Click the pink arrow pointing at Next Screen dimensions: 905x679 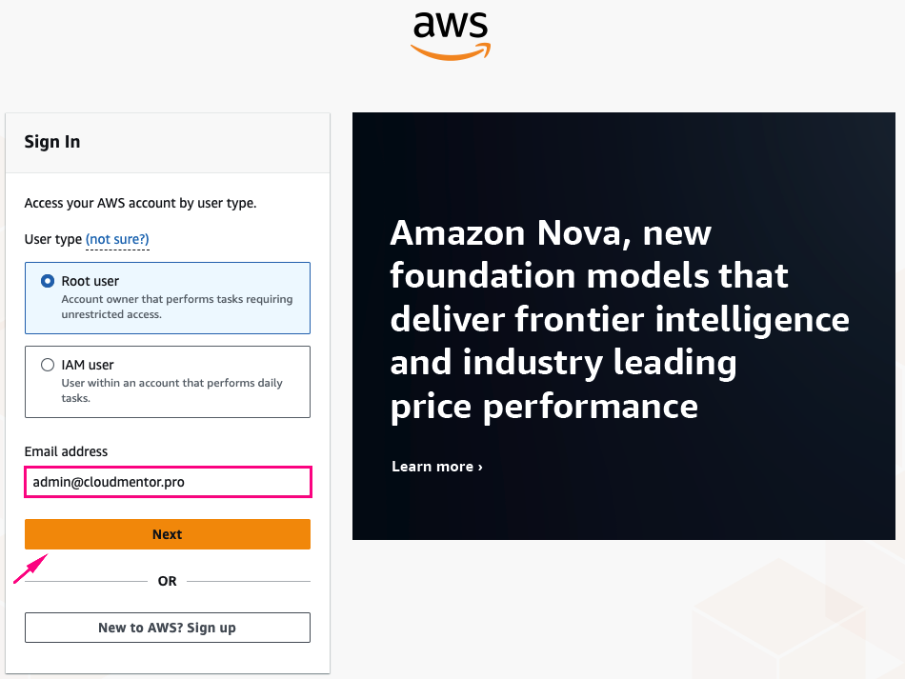coord(30,568)
